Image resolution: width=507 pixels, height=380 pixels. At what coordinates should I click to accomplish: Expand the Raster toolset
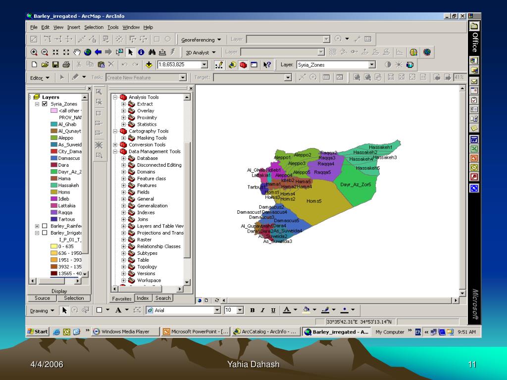coord(123,239)
